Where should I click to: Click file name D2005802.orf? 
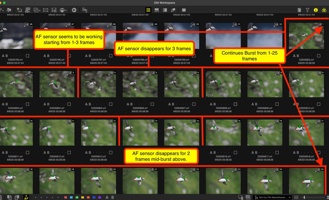tap(307, 60)
